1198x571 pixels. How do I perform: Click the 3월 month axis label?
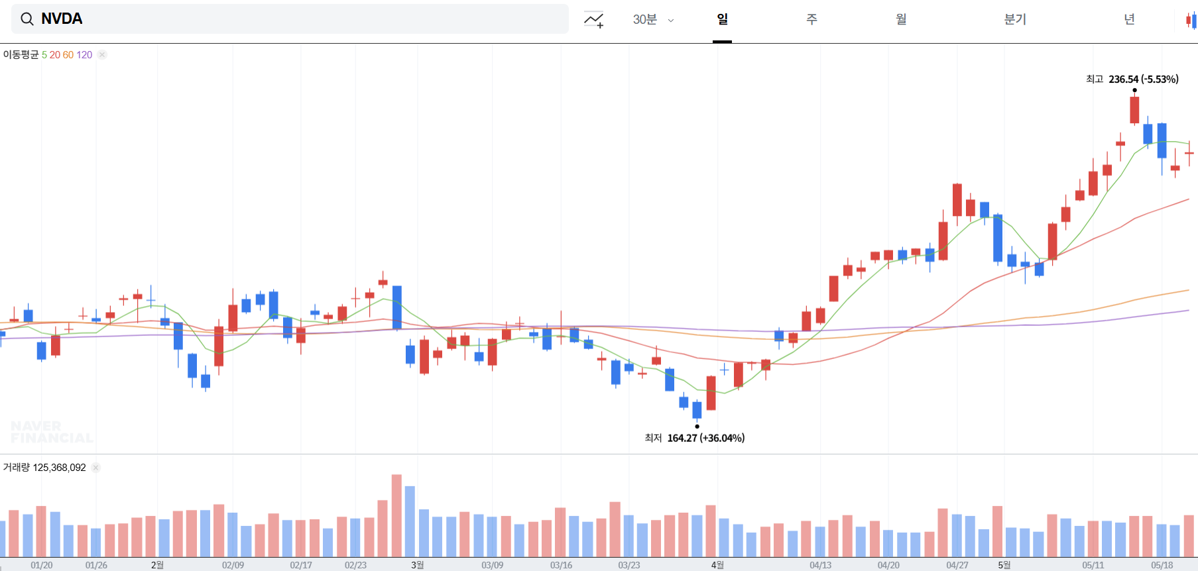(417, 565)
